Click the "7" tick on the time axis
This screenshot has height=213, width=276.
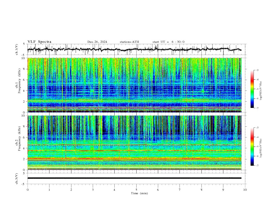(180, 190)
